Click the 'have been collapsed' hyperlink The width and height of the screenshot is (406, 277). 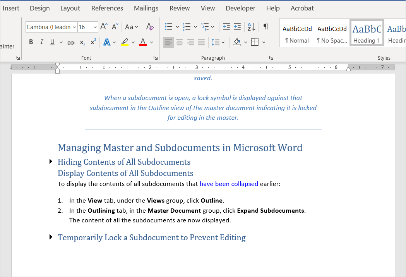click(x=229, y=184)
